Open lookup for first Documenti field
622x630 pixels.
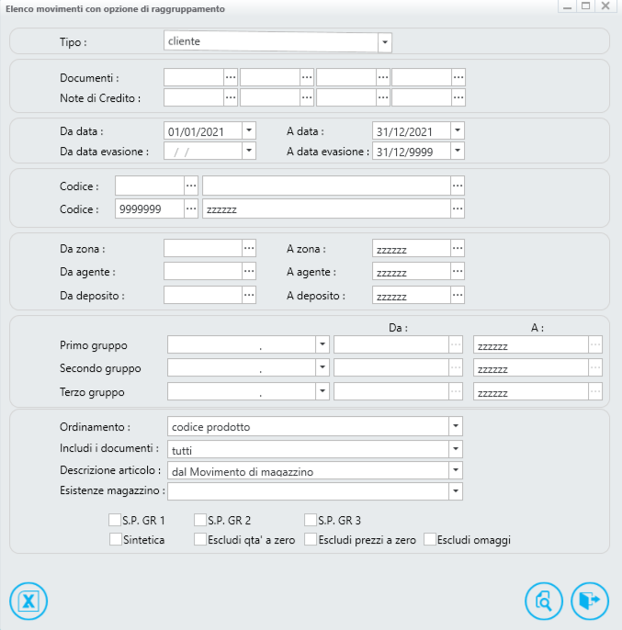(x=231, y=77)
